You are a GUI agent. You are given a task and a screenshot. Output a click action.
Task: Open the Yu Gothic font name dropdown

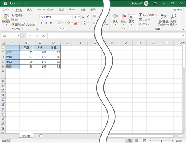[71, 17]
